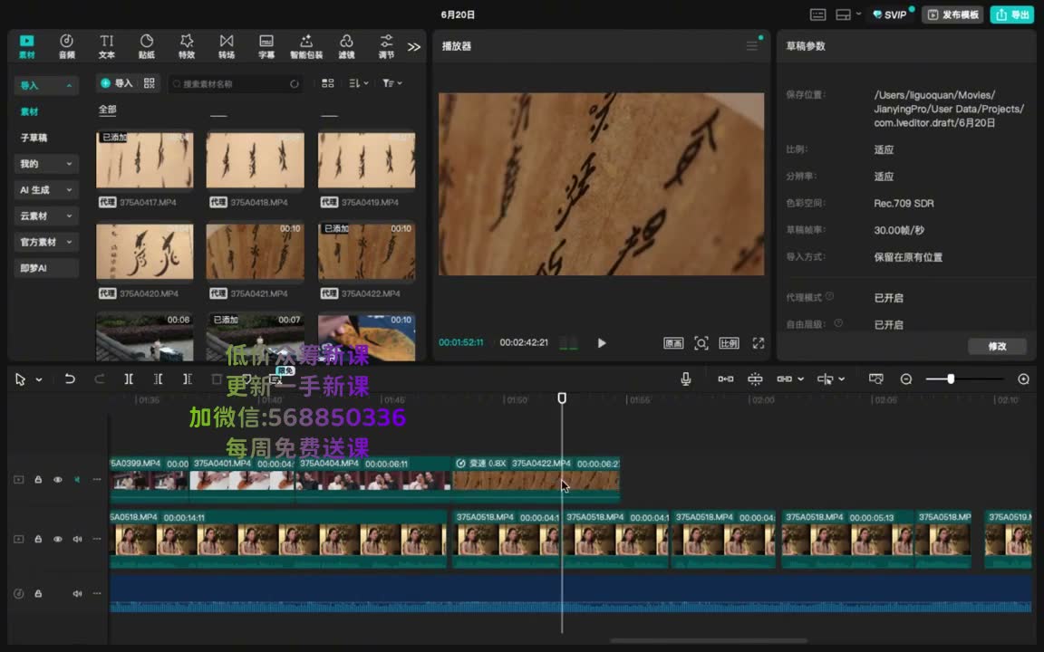Open the 音频 audio tab
The height and width of the screenshot is (652, 1044).
pos(66,46)
